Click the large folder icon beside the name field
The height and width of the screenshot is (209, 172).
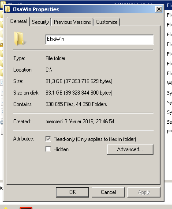pos(19,38)
